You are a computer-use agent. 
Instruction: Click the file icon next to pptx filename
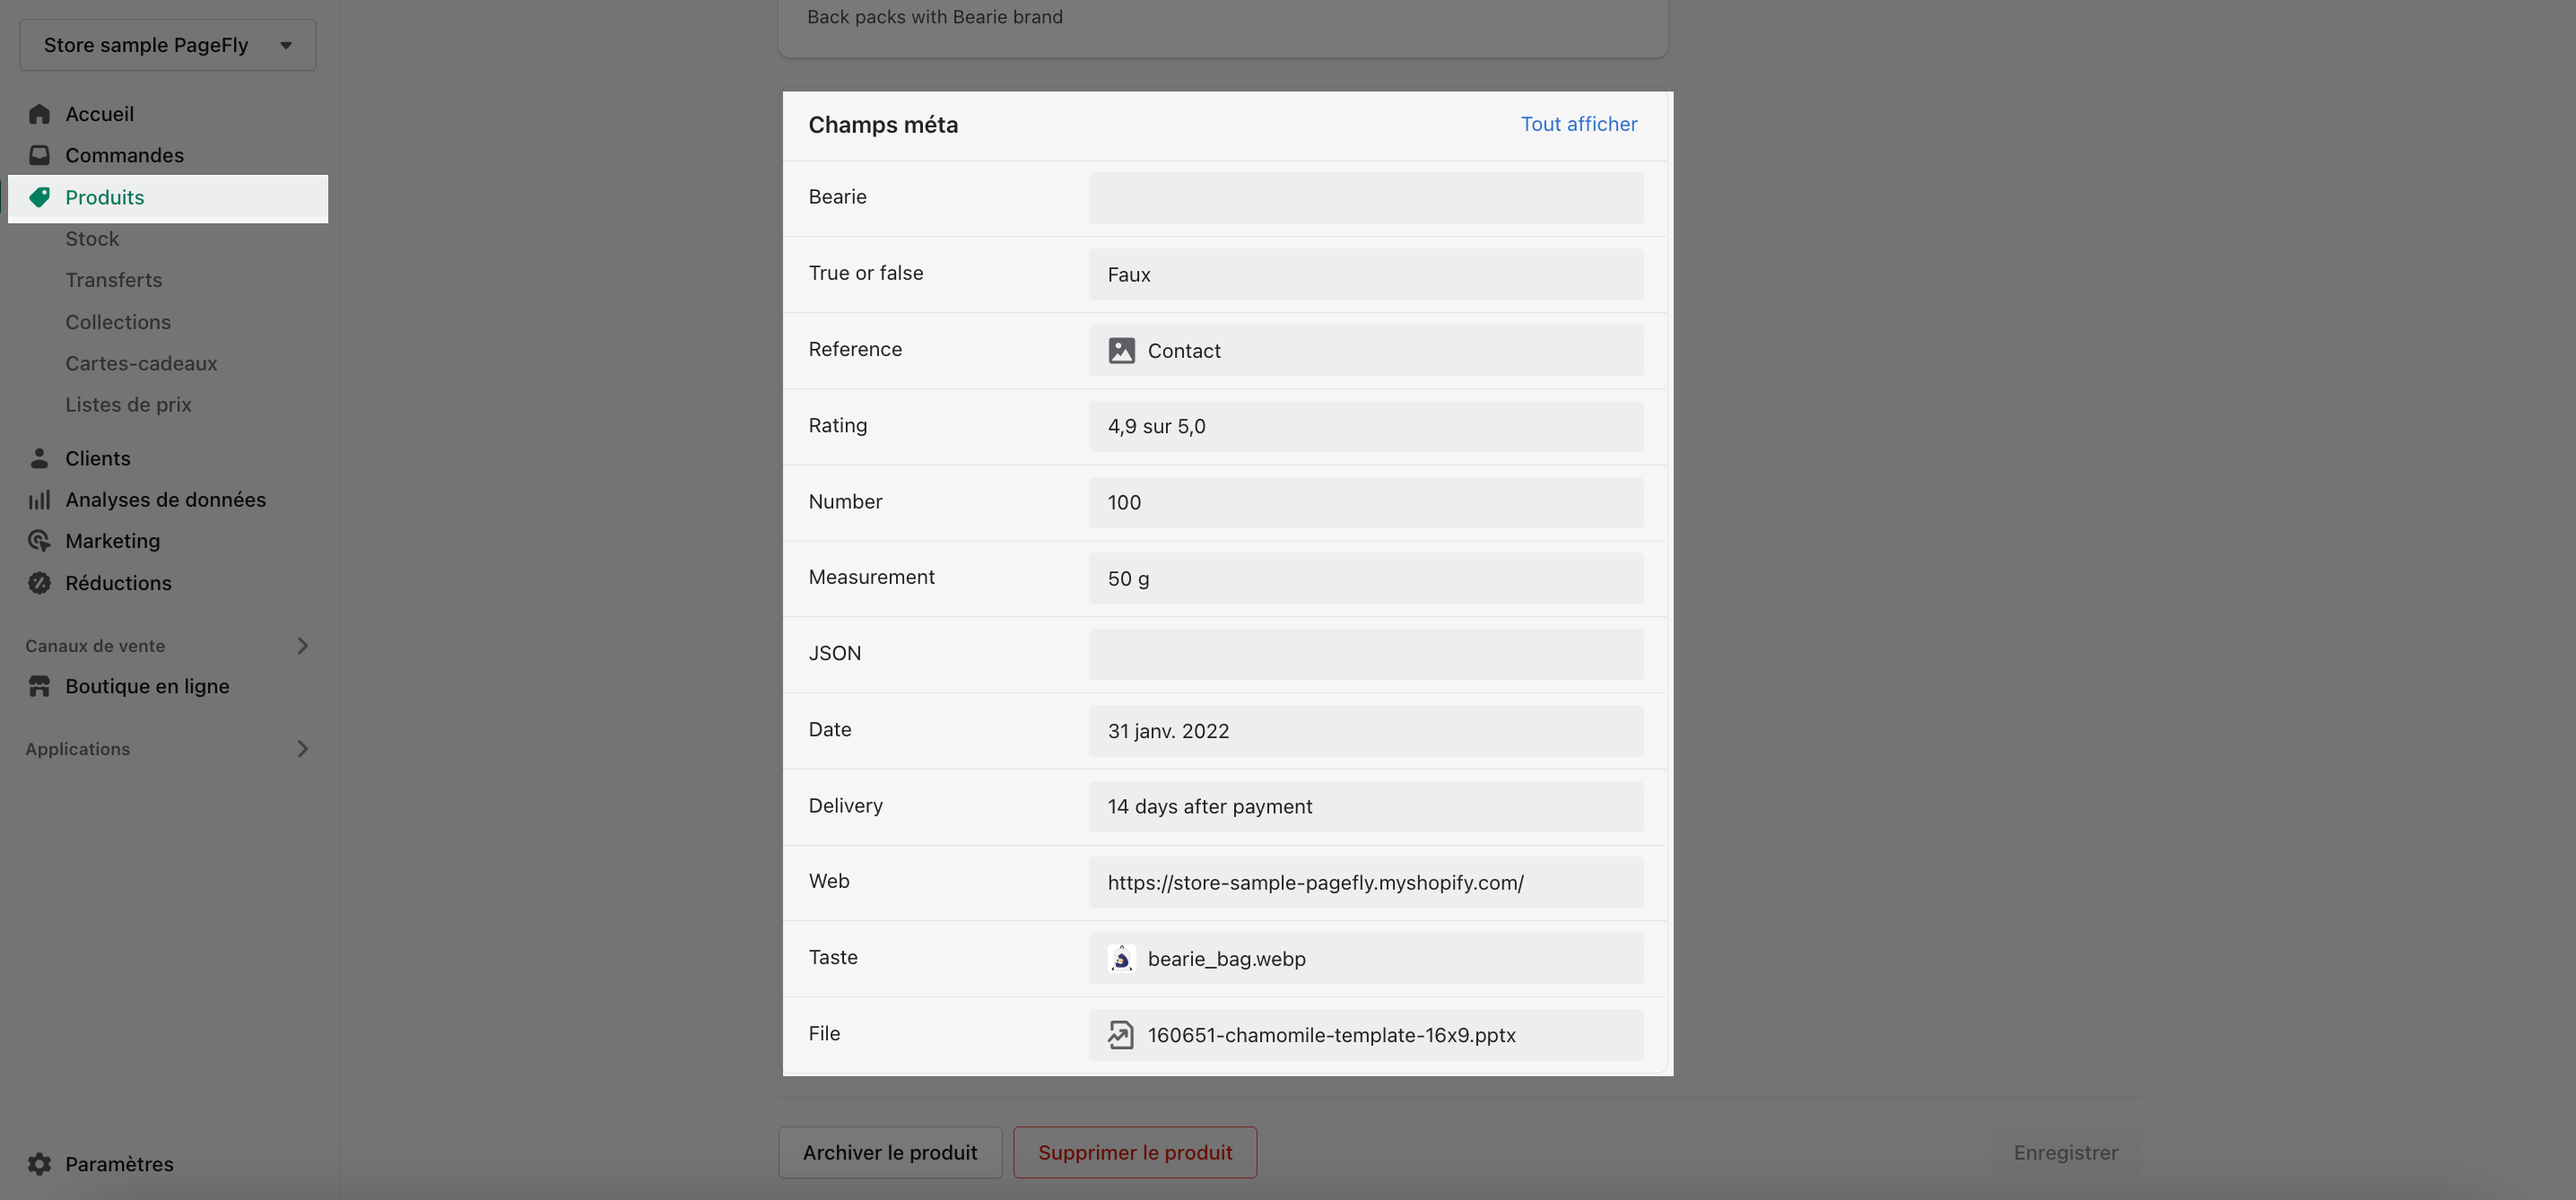coord(1121,1035)
